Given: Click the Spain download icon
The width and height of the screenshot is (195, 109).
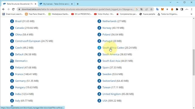Looking at the screenshot, I should (x=99, y=68).
